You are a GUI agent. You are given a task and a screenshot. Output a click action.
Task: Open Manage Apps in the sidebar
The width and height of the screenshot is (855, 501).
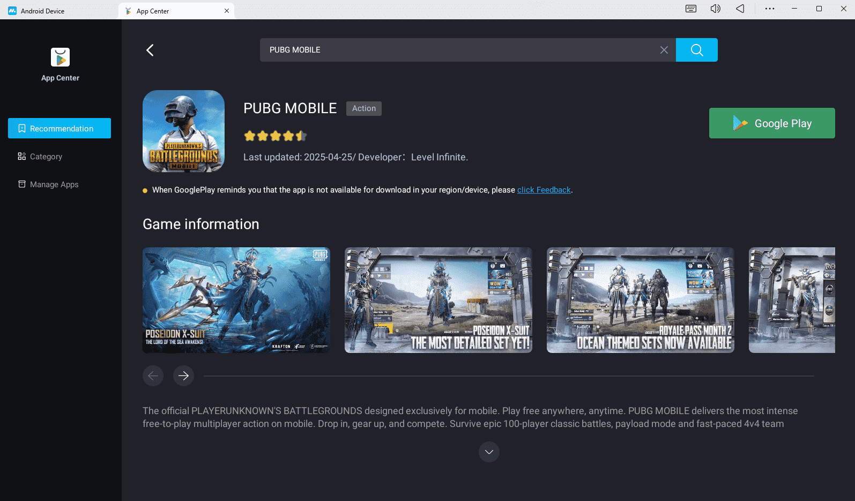coord(60,184)
